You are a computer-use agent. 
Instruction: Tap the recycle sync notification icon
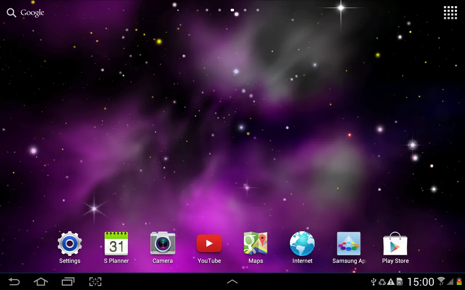pos(382,282)
